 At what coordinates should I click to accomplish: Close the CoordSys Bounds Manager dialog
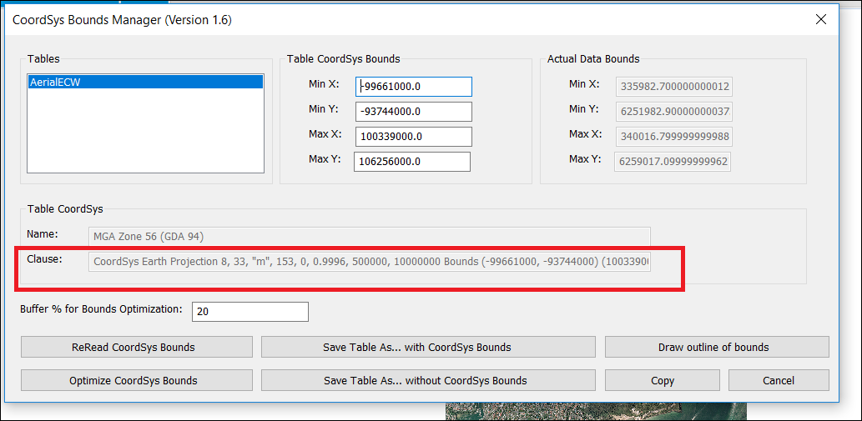click(x=821, y=20)
